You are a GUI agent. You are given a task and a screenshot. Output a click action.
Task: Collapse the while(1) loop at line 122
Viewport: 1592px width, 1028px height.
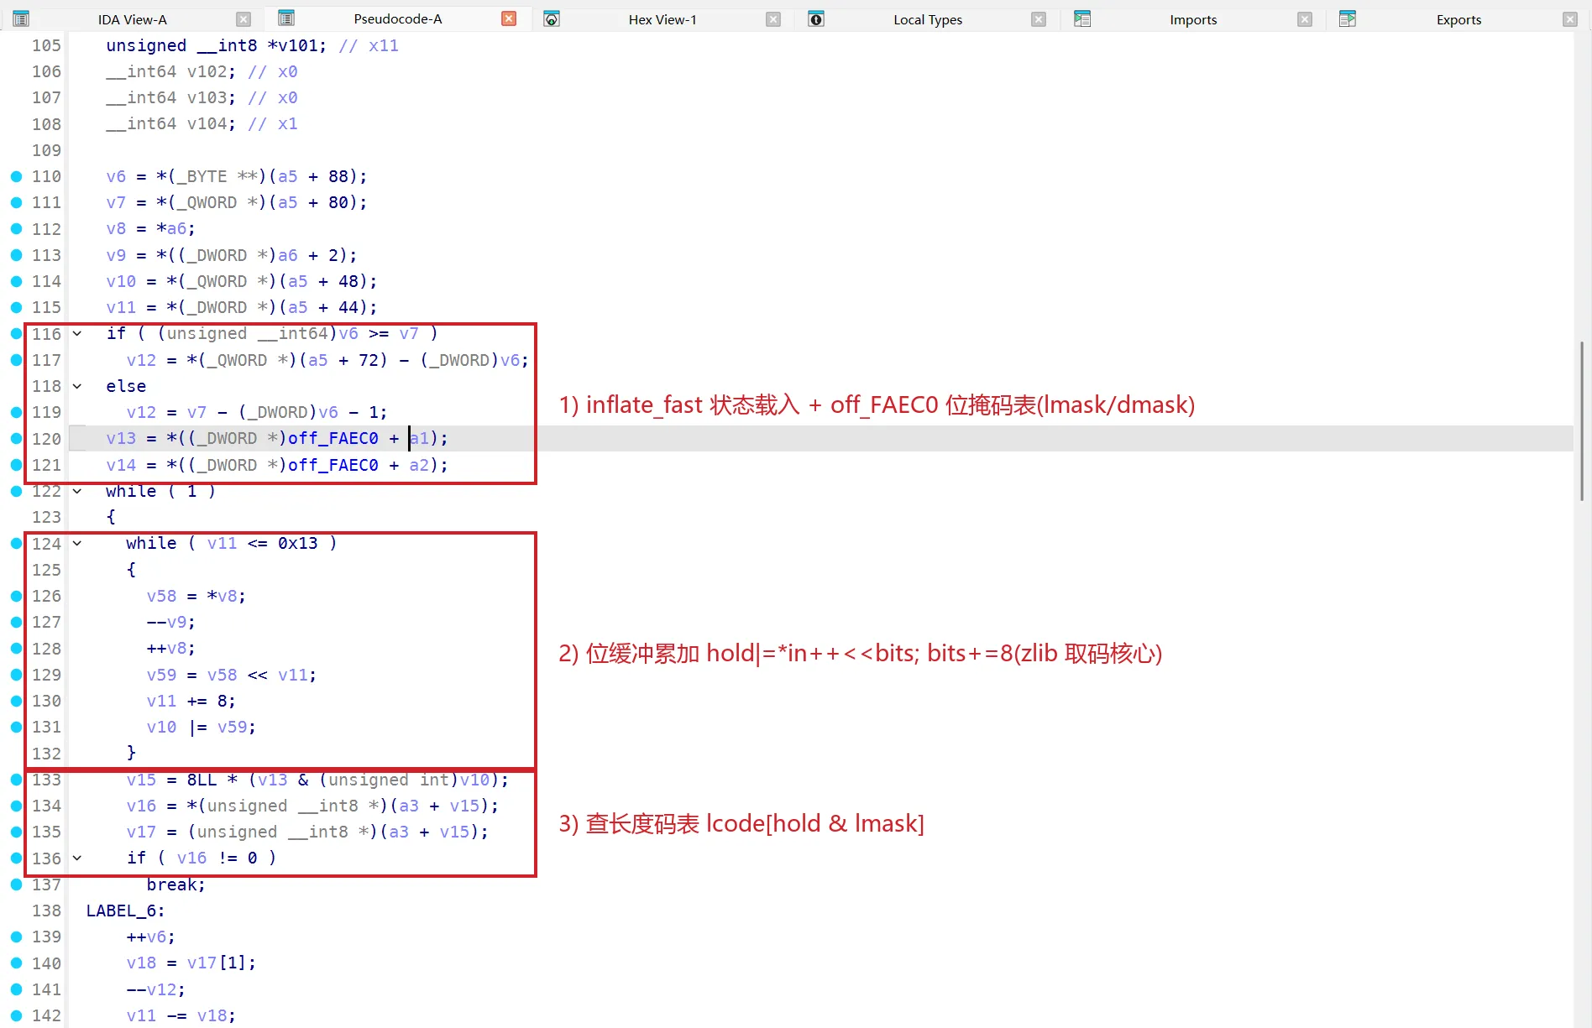(77, 491)
